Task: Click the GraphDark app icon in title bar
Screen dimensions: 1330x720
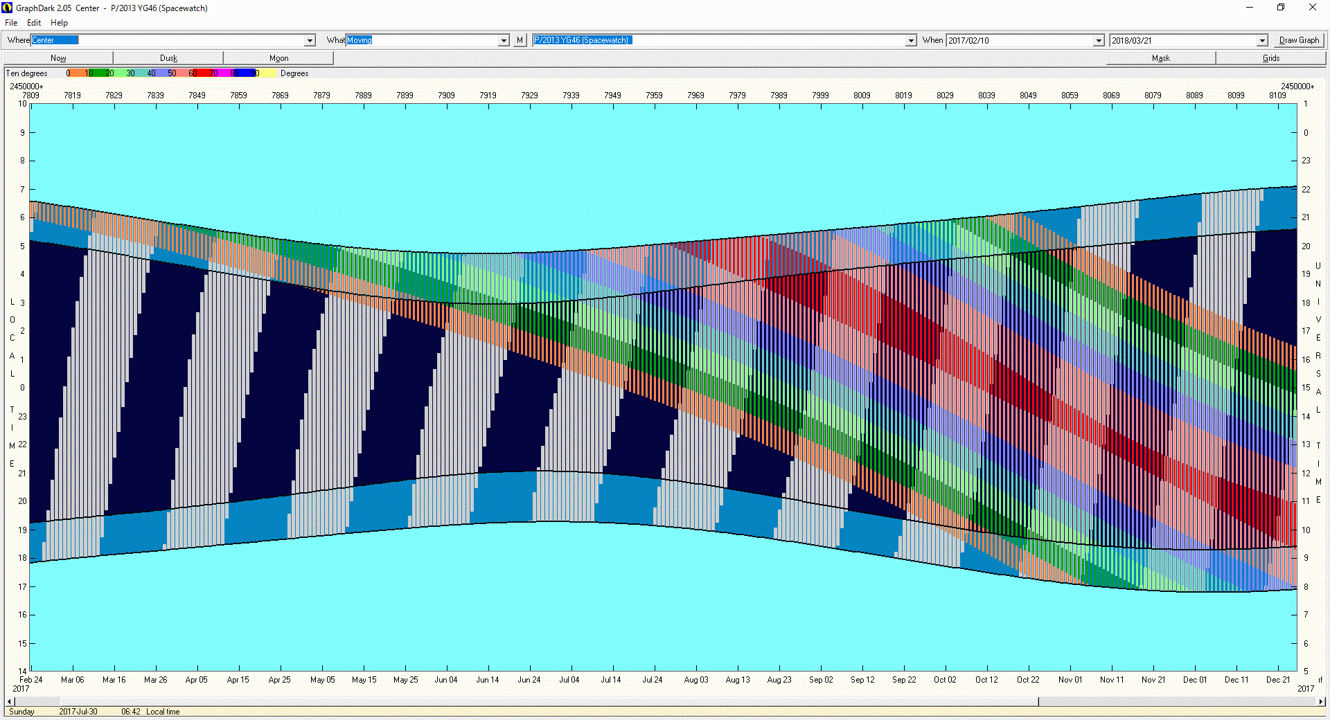Action: 7,8
